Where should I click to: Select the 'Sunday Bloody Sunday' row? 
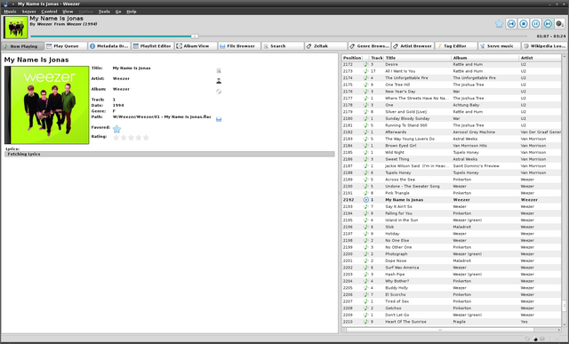tap(452, 118)
